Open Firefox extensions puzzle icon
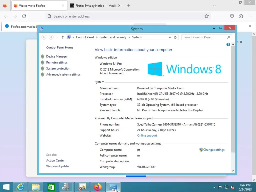 [241, 16]
